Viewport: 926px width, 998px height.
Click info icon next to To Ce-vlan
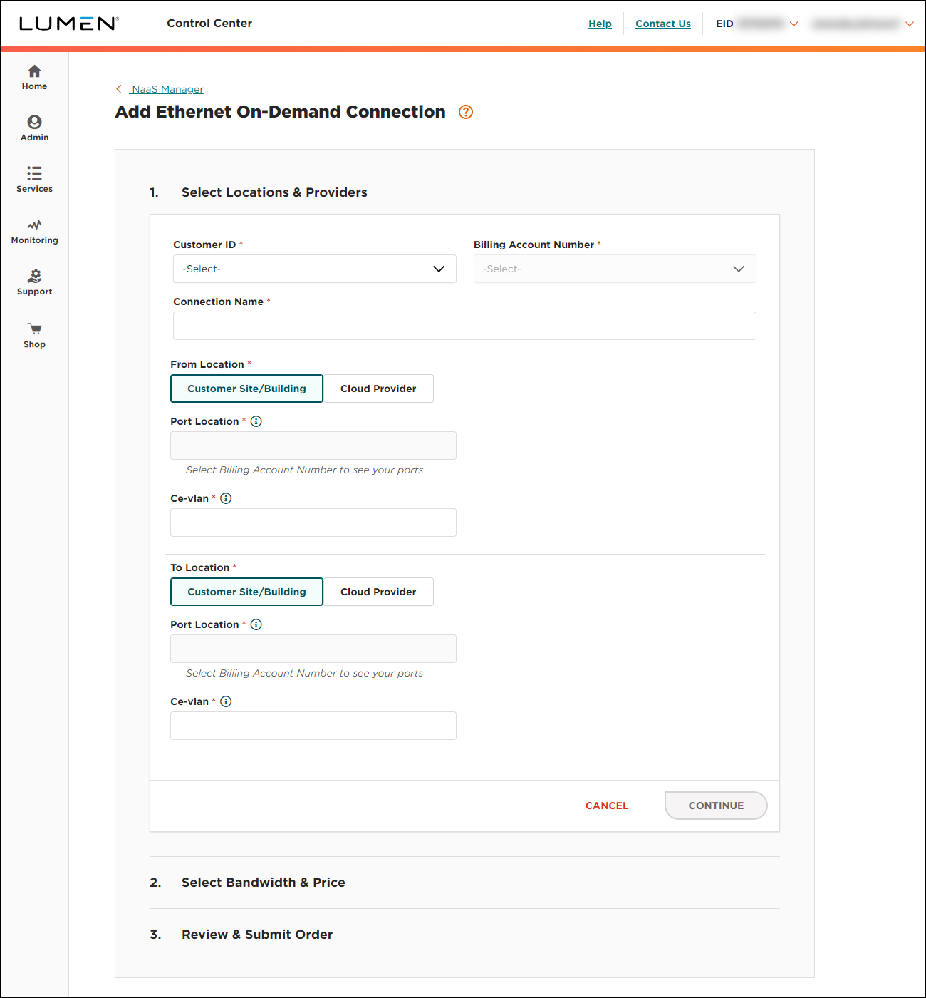click(x=226, y=701)
